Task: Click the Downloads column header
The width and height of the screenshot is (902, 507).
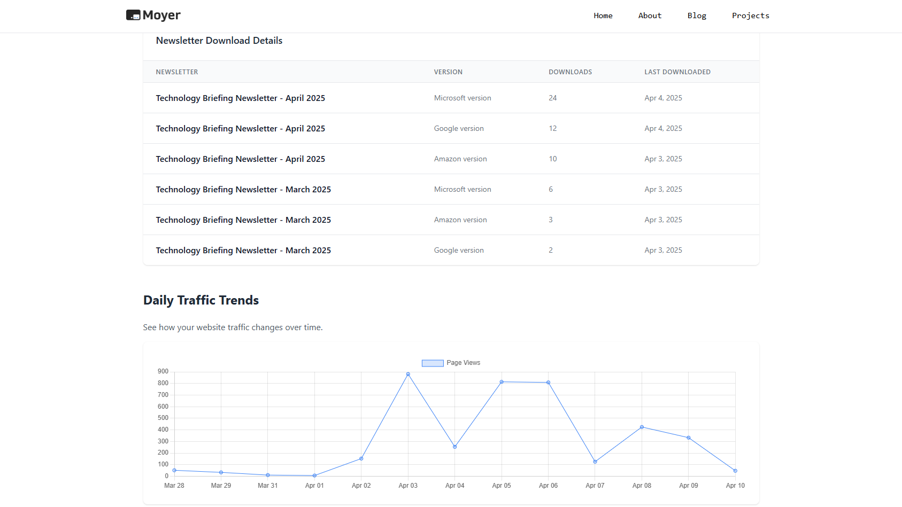Action: point(570,72)
